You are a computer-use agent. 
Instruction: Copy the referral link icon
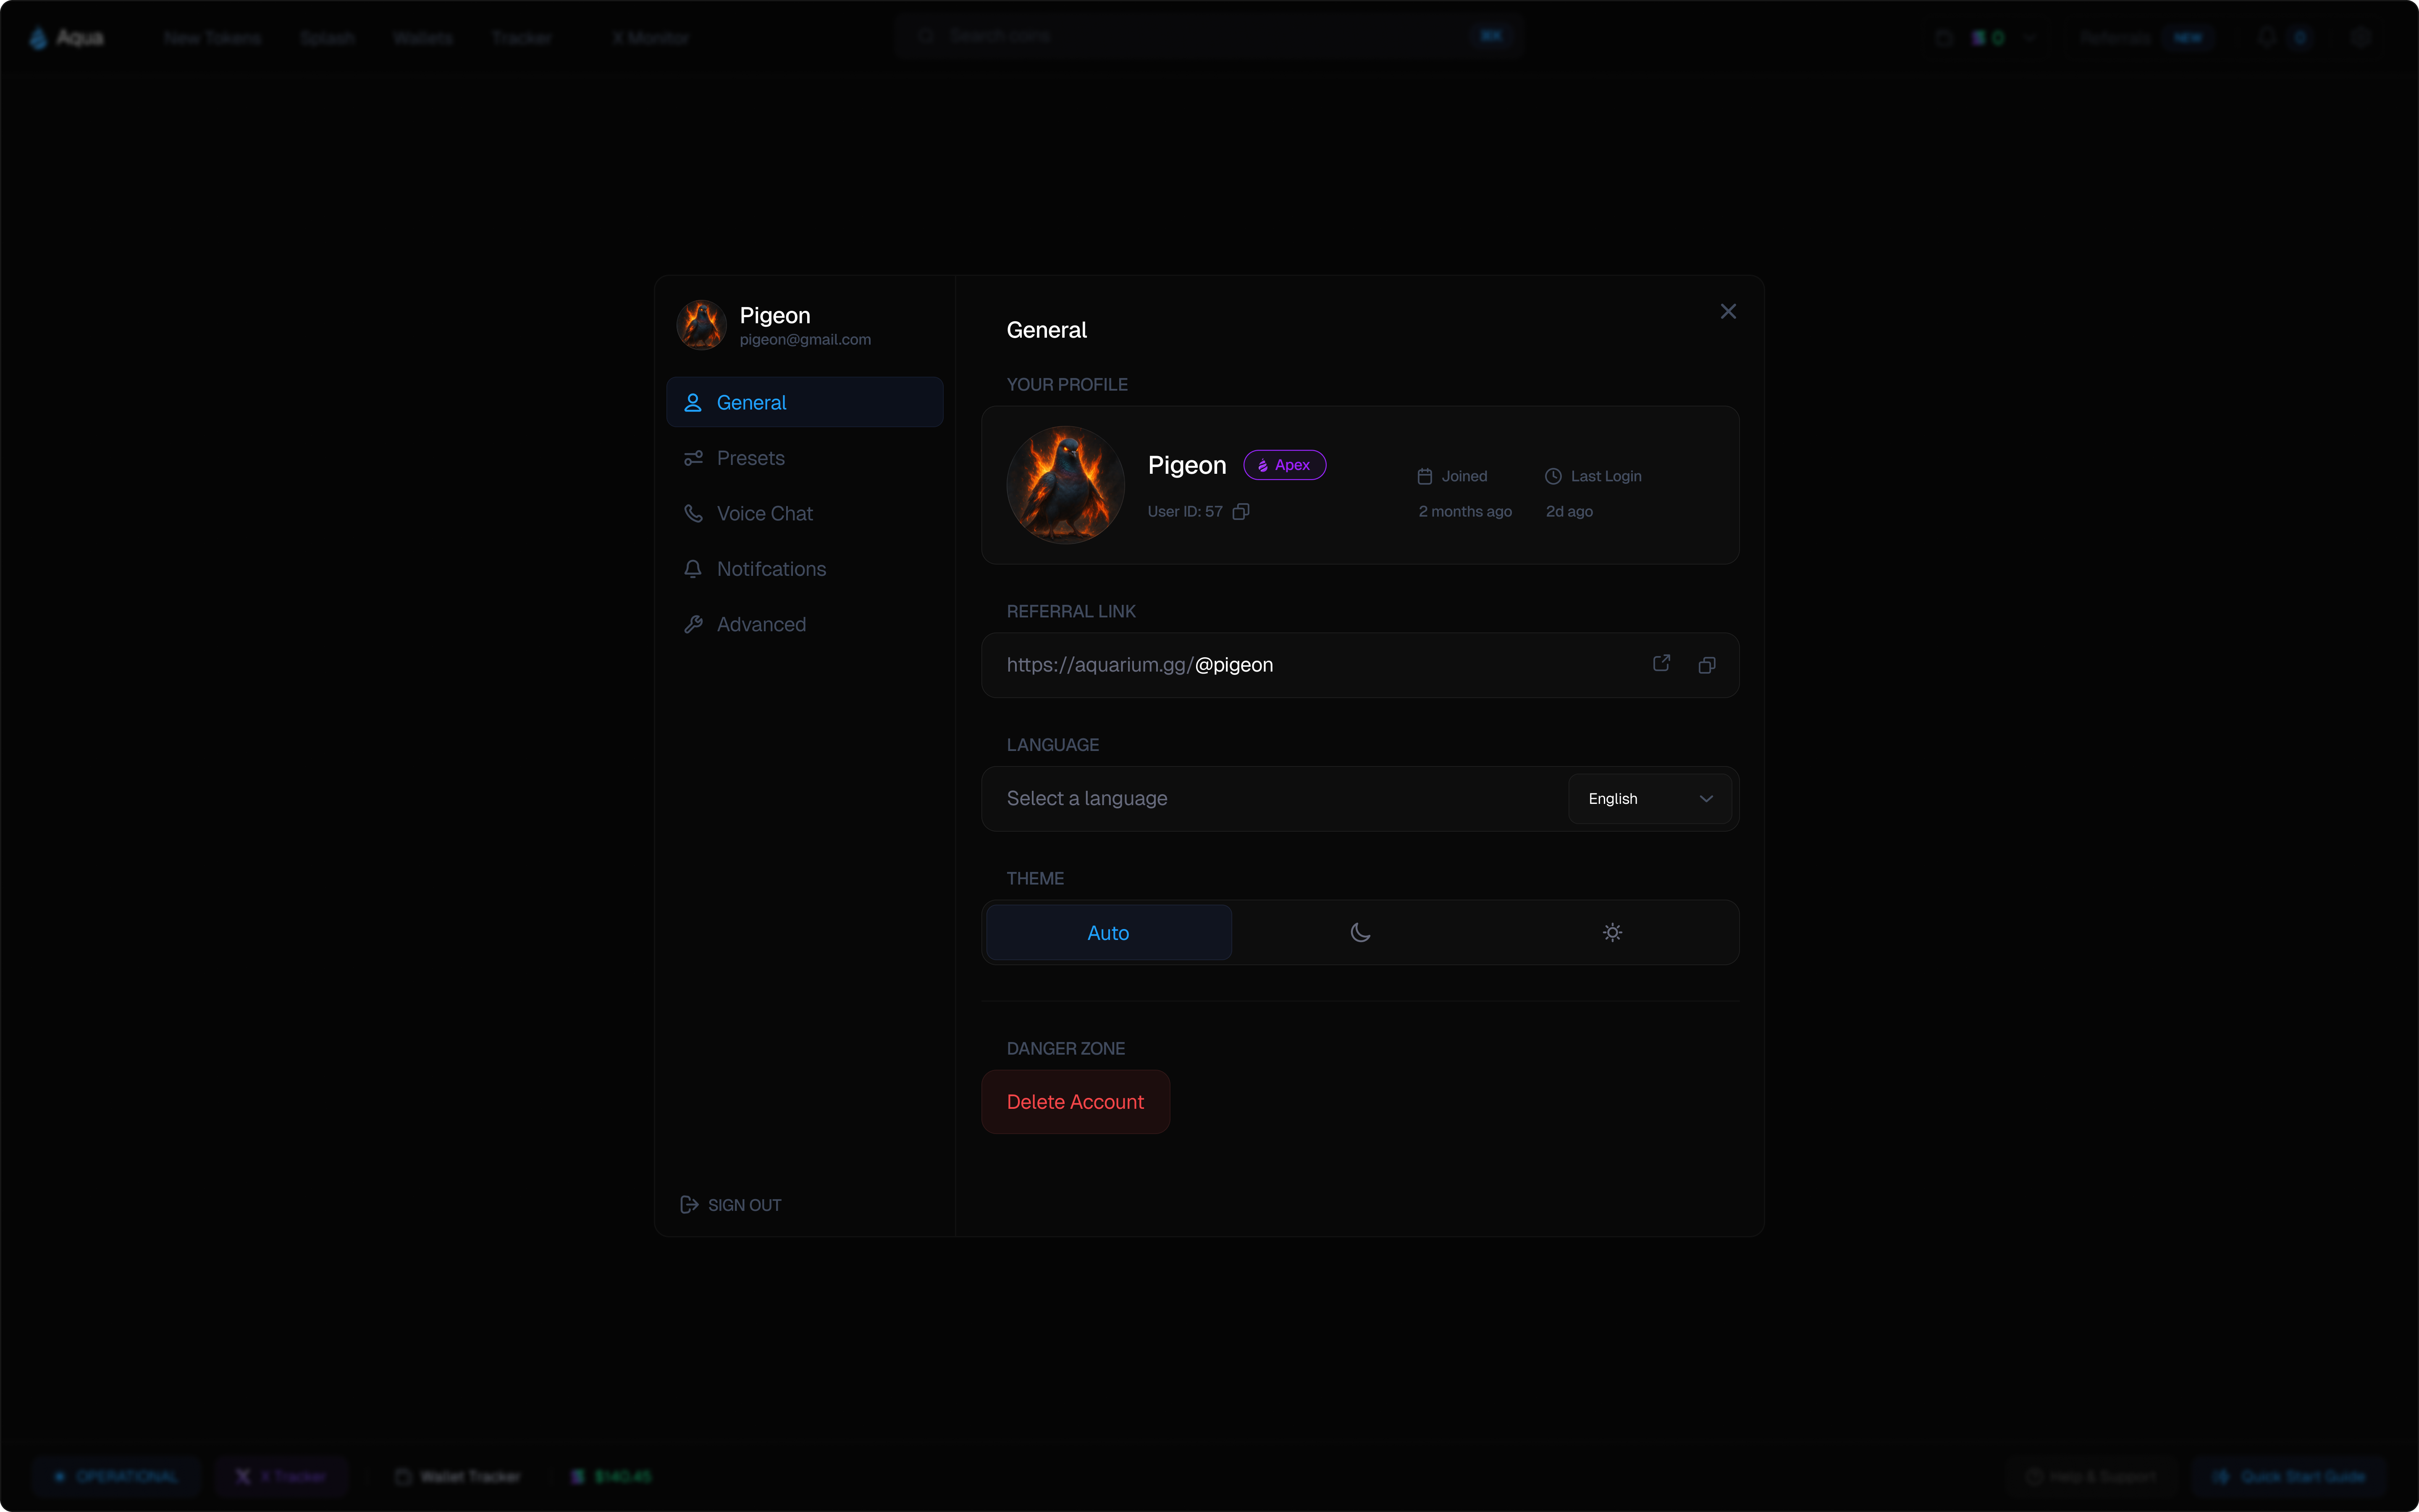click(x=1707, y=665)
